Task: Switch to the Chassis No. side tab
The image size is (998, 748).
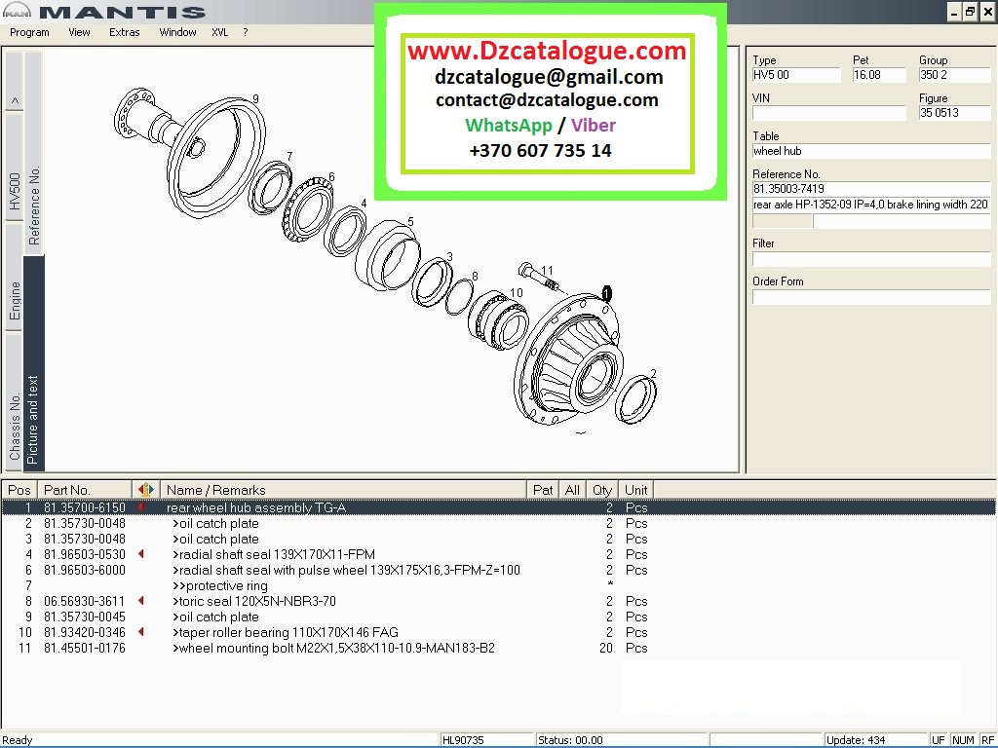Action: click(x=15, y=402)
